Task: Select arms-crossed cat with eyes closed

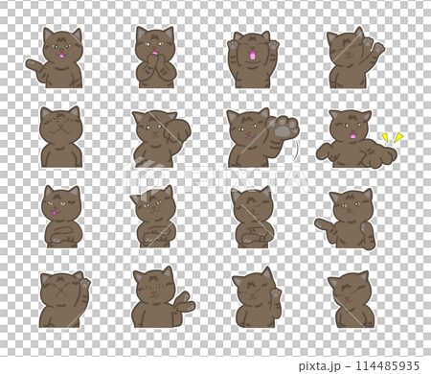Action: click(253, 218)
